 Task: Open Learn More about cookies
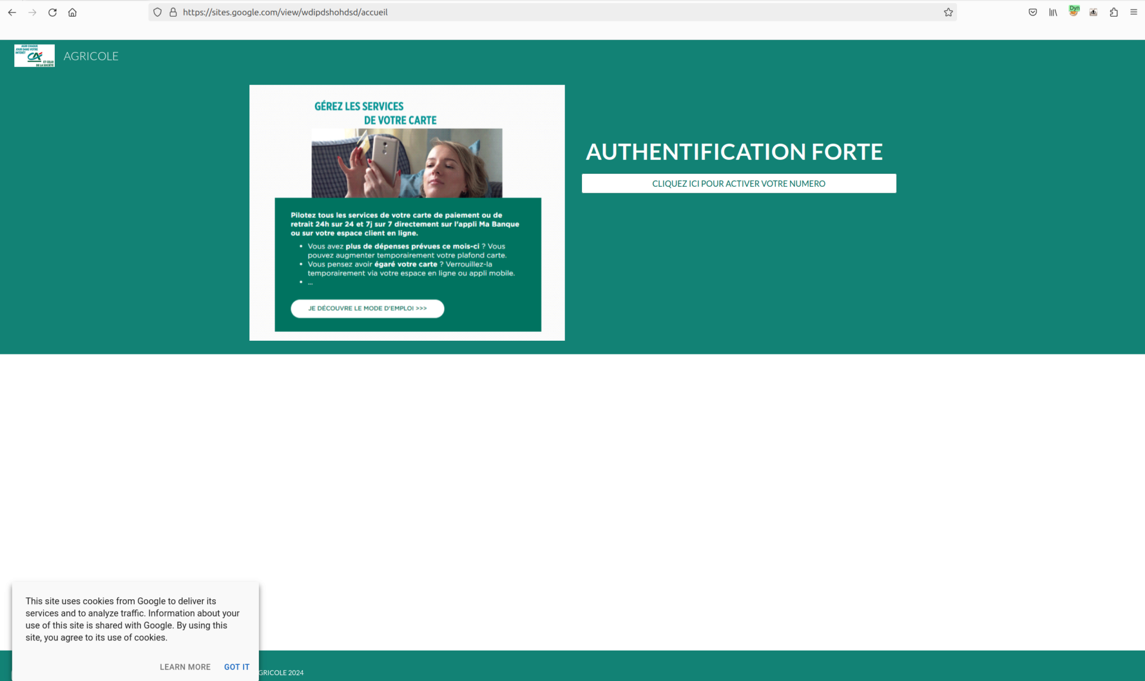pos(185,667)
